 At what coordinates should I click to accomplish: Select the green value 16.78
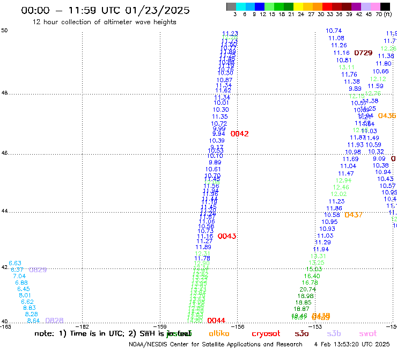click(x=310, y=282)
